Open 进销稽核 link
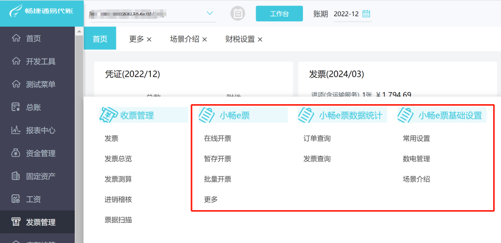The height and width of the screenshot is (243, 501). coord(118,199)
